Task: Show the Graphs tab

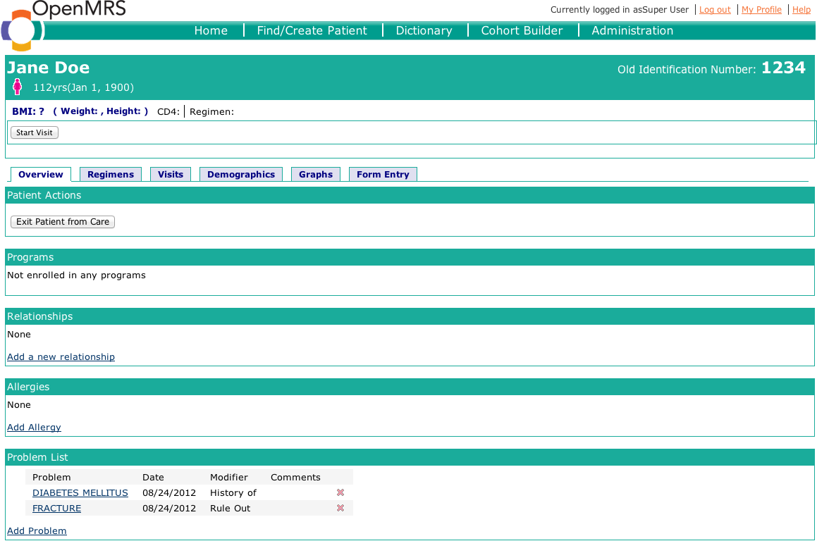Action: click(x=316, y=175)
